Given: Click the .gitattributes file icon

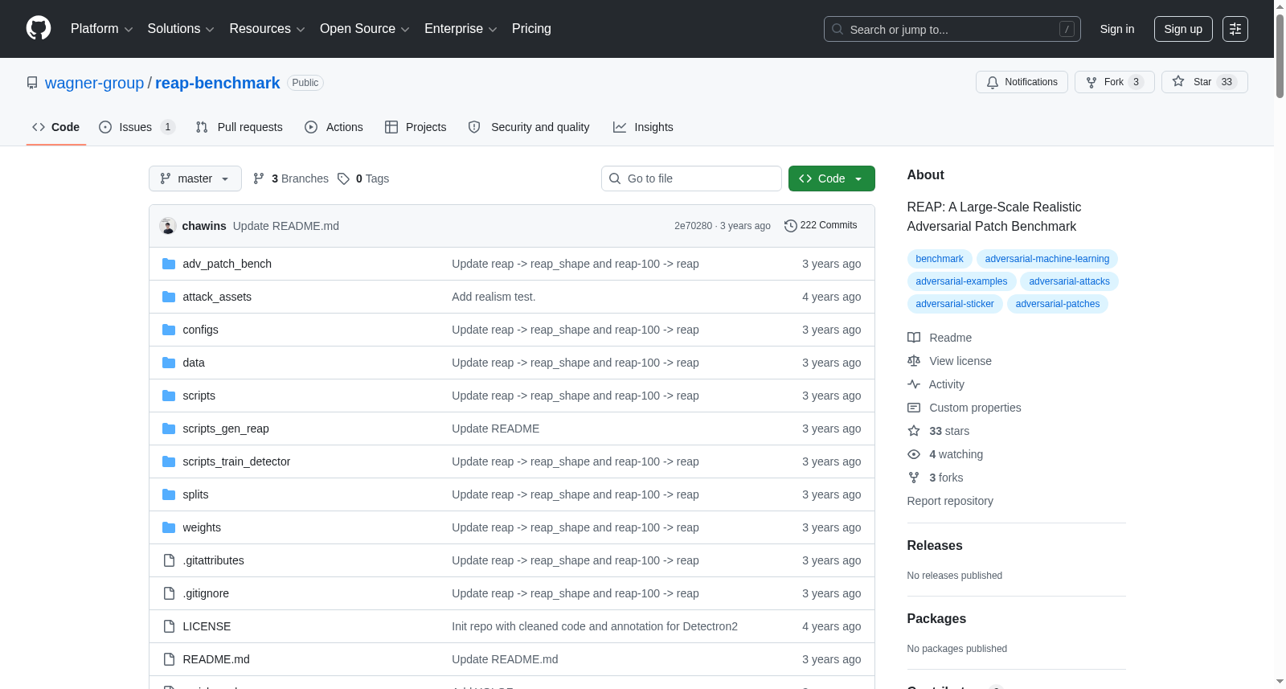Looking at the screenshot, I should [x=169, y=560].
